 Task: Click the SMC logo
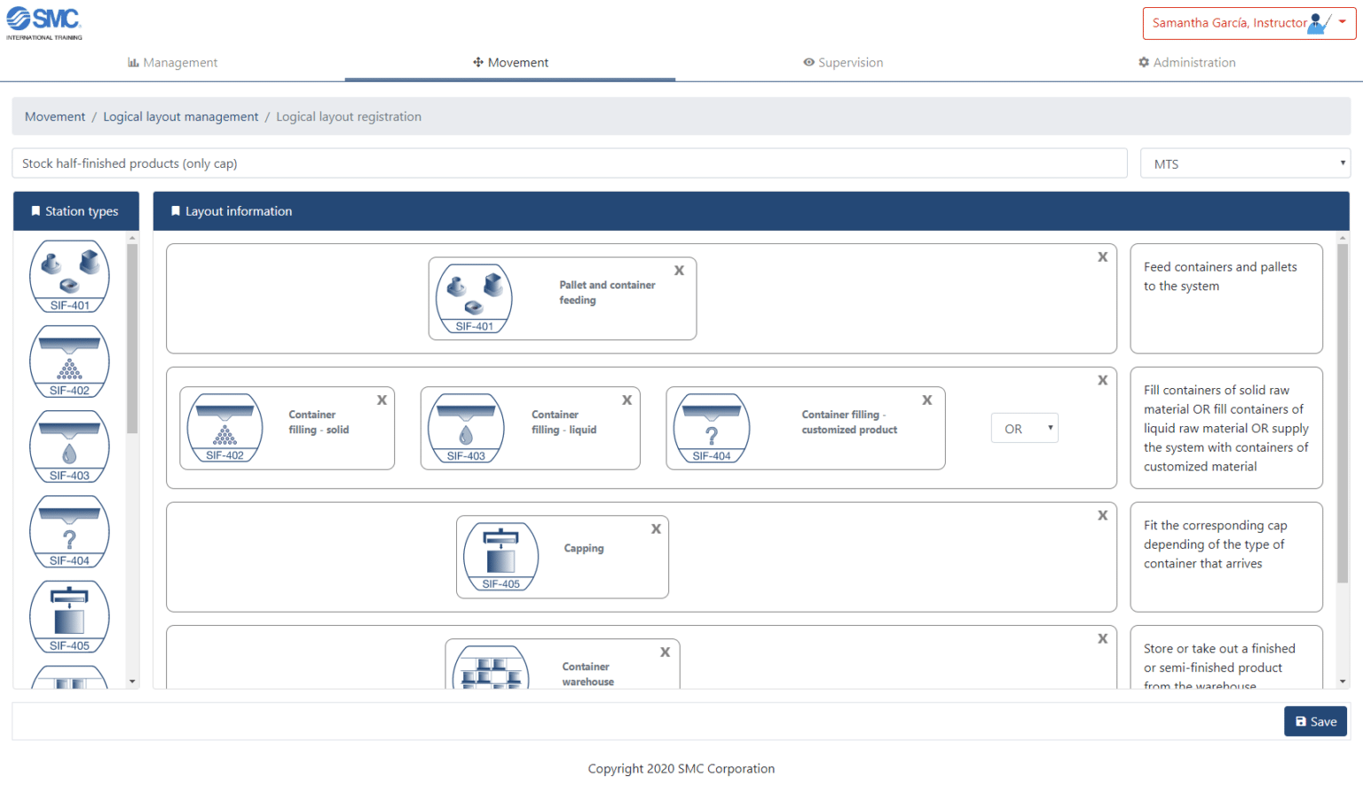pos(43,18)
